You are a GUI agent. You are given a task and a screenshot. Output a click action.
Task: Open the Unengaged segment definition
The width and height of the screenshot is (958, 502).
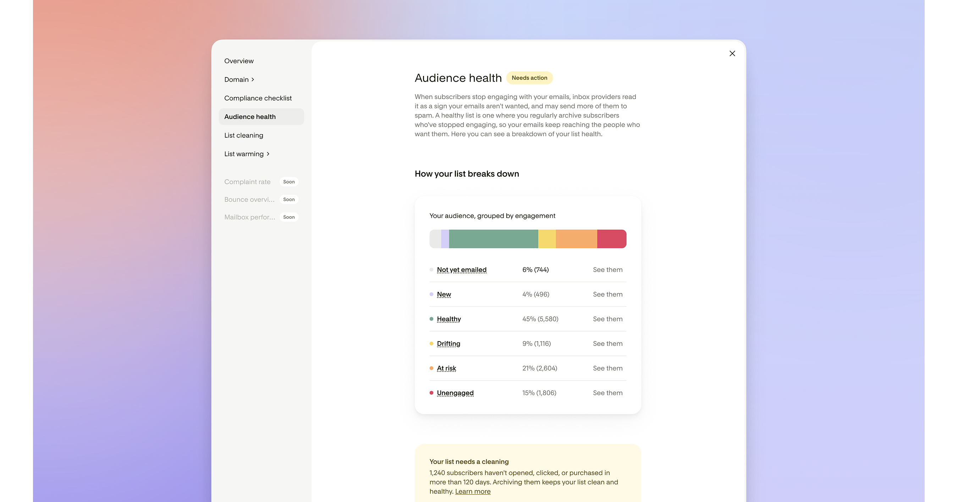[455, 393]
